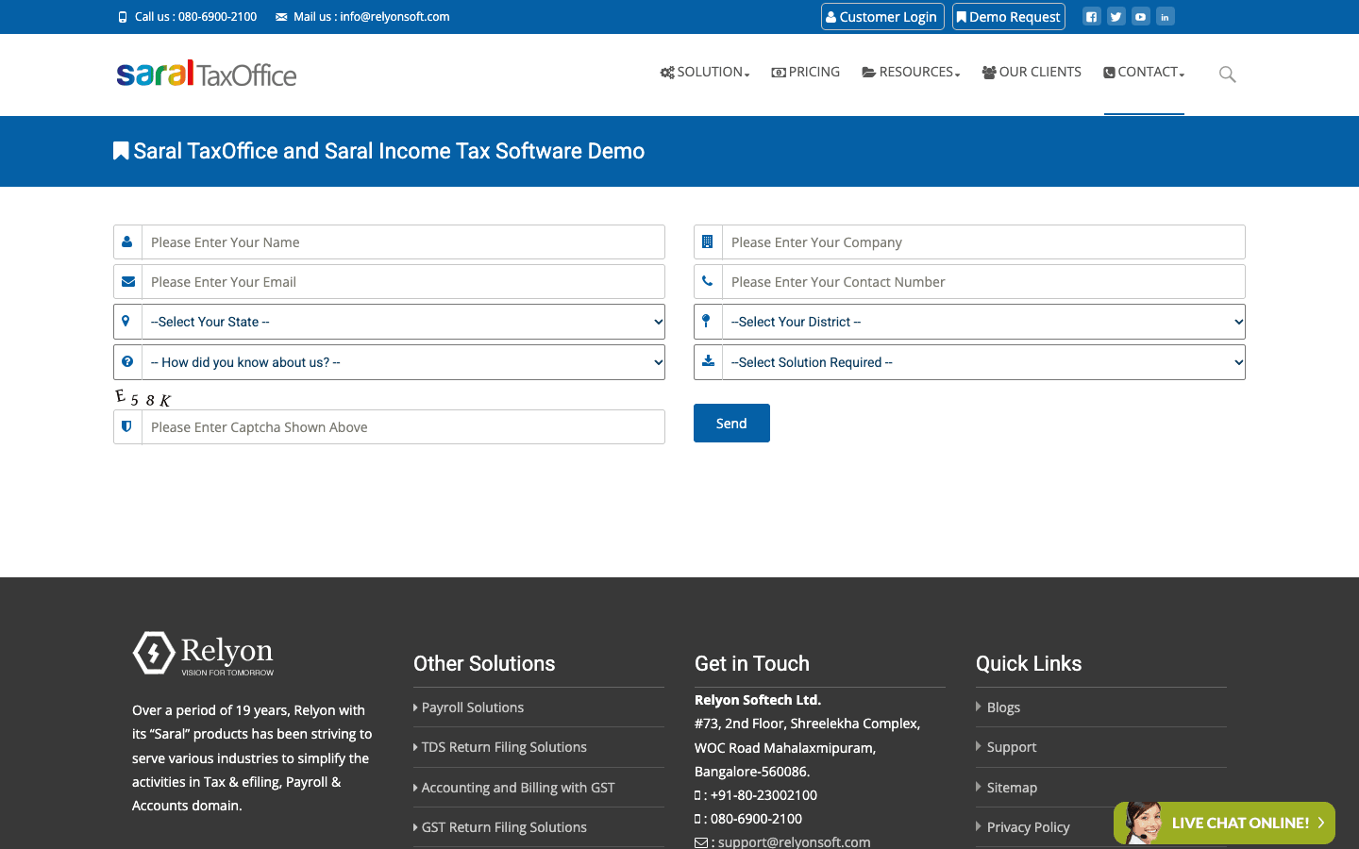Open the Sitemap quick link
This screenshot has height=849, width=1359.
coord(1012,788)
